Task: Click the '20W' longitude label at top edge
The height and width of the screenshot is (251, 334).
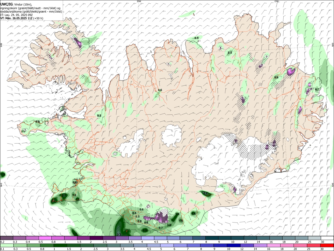Action: click(x=139, y=1)
